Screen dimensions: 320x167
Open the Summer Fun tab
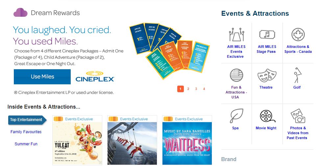(26, 144)
